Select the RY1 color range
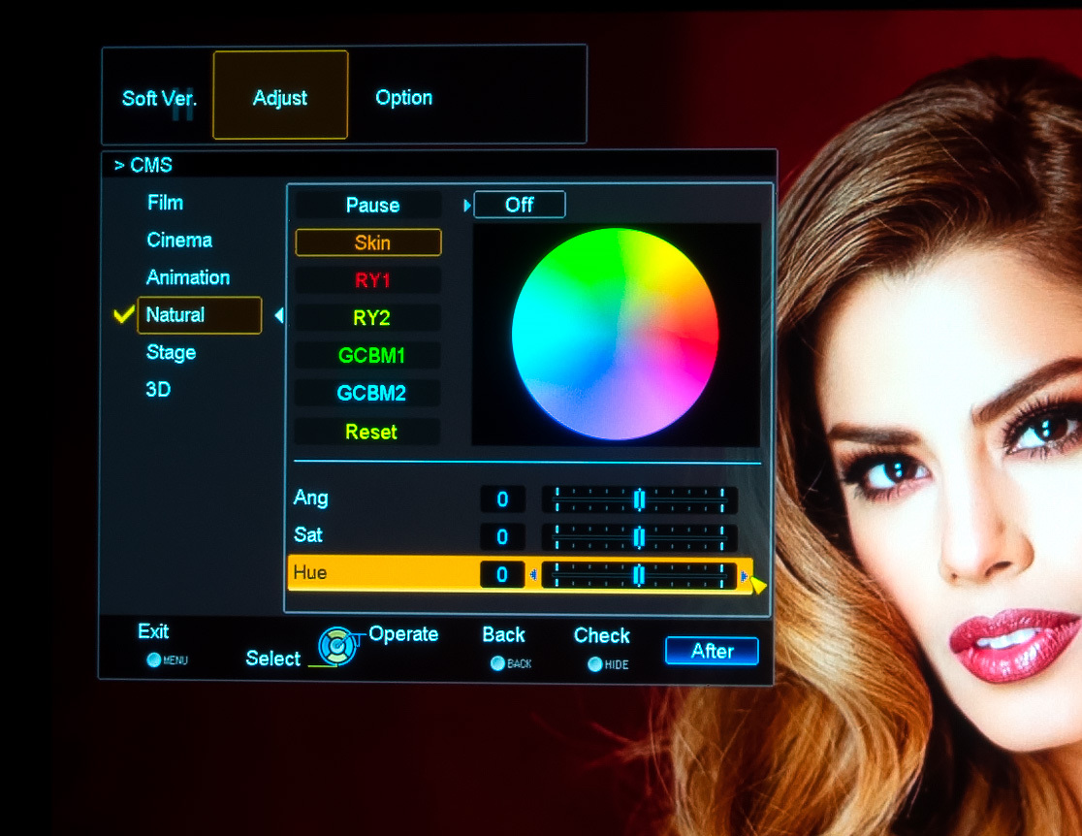This screenshot has width=1082, height=836. coord(368,280)
